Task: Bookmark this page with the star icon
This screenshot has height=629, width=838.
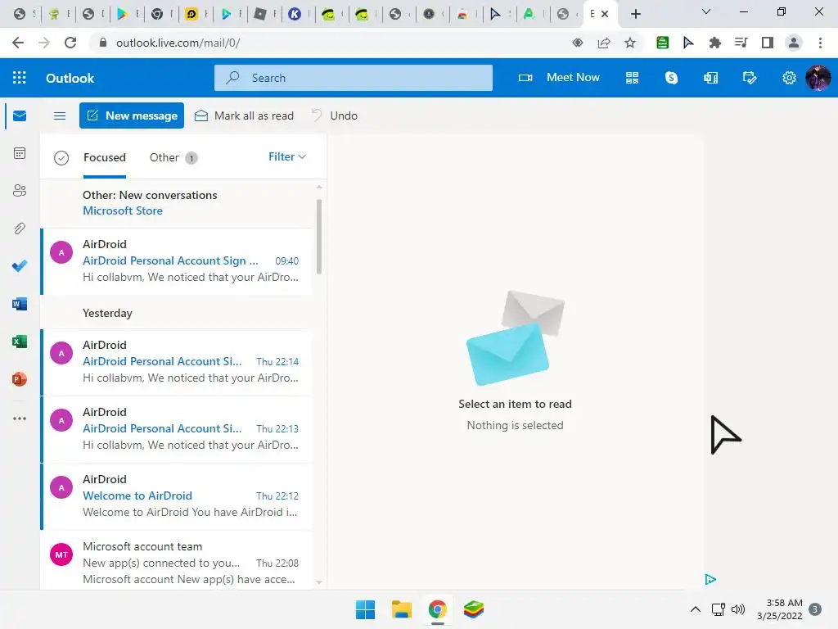Action: [630, 43]
